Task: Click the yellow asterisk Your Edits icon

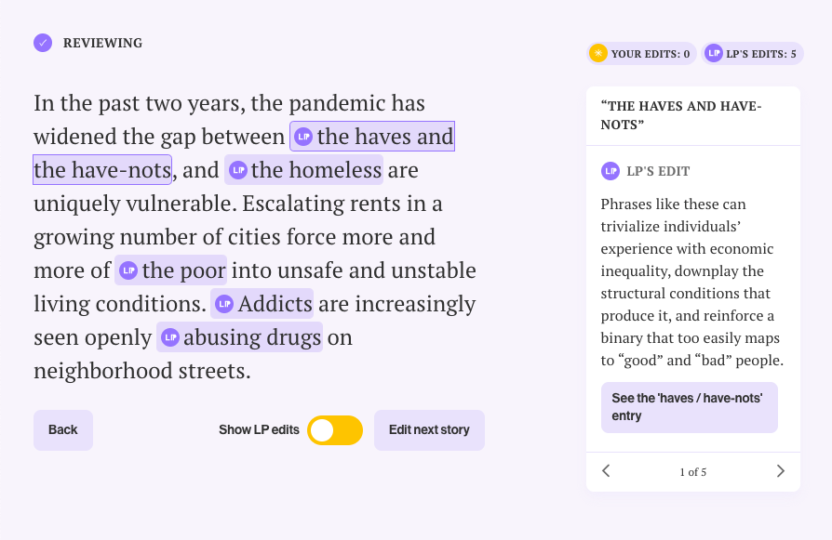Action: [x=598, y=54]
